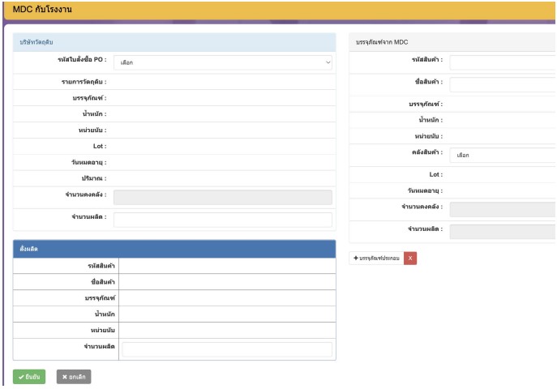
Task: Click จำนวนคงคลัง field in MDC packaging panel
Action: coord(503,209)
